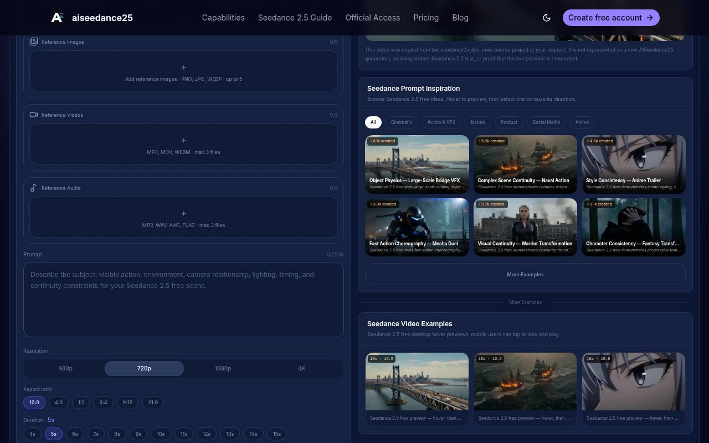
Task: Filter inspiration by Anime
Action: pos(582,122)
